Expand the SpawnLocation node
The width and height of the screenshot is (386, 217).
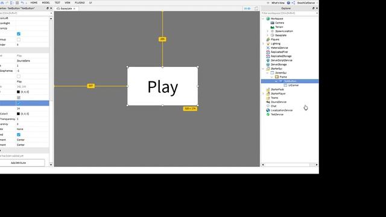click(x=268, y=31)
